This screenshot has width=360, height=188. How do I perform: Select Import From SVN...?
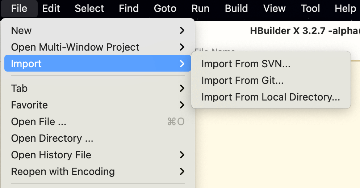(271, 64)
